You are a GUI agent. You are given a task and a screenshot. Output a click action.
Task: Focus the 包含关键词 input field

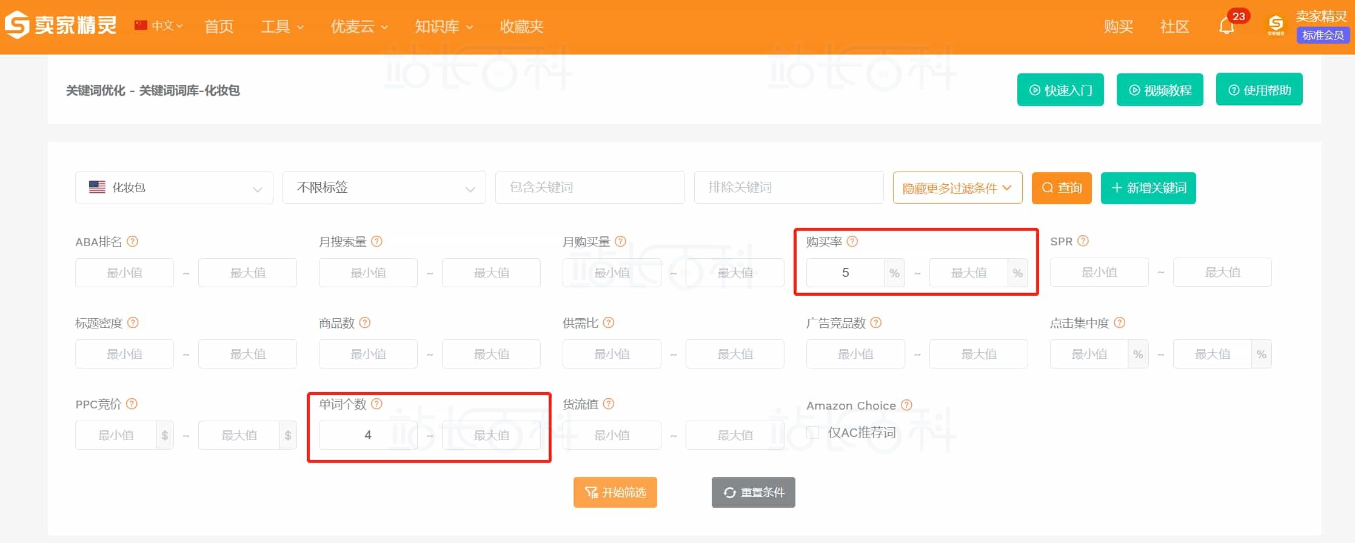point(590,187)
